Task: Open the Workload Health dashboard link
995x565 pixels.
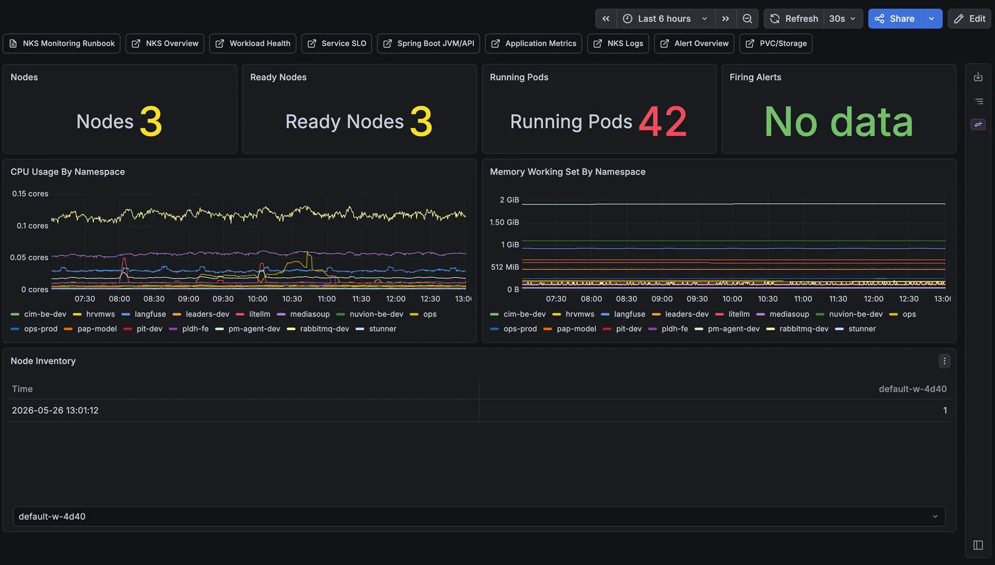Action: [252, 44]
